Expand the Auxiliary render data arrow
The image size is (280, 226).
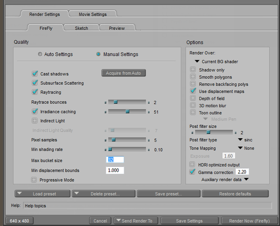click(x=246, y=179)
